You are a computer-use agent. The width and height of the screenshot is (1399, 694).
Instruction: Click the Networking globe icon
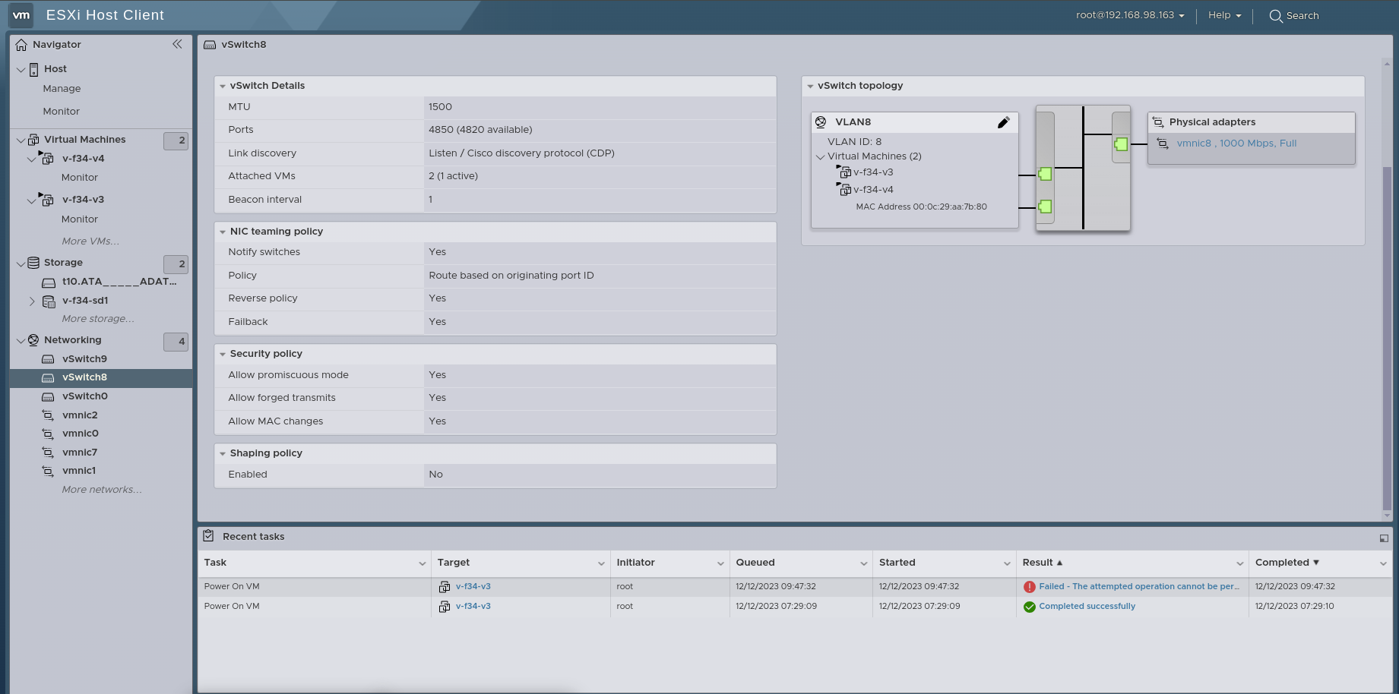pos(33,340)
